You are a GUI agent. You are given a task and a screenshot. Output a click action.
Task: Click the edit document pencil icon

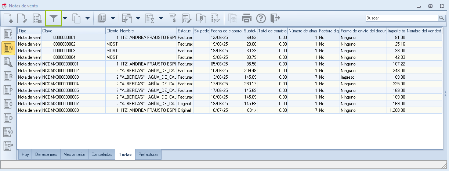tap(22, 18)
